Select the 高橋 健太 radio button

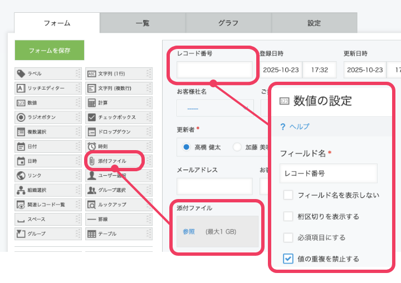pyautogui.click(x=186, y=147)
